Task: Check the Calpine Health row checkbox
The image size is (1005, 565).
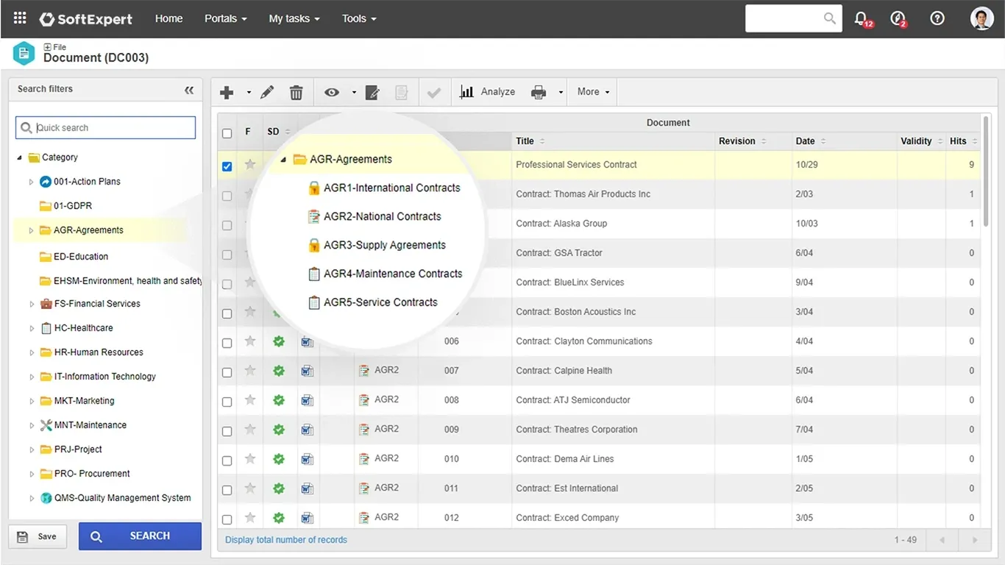Action: (x=227, y=372)
